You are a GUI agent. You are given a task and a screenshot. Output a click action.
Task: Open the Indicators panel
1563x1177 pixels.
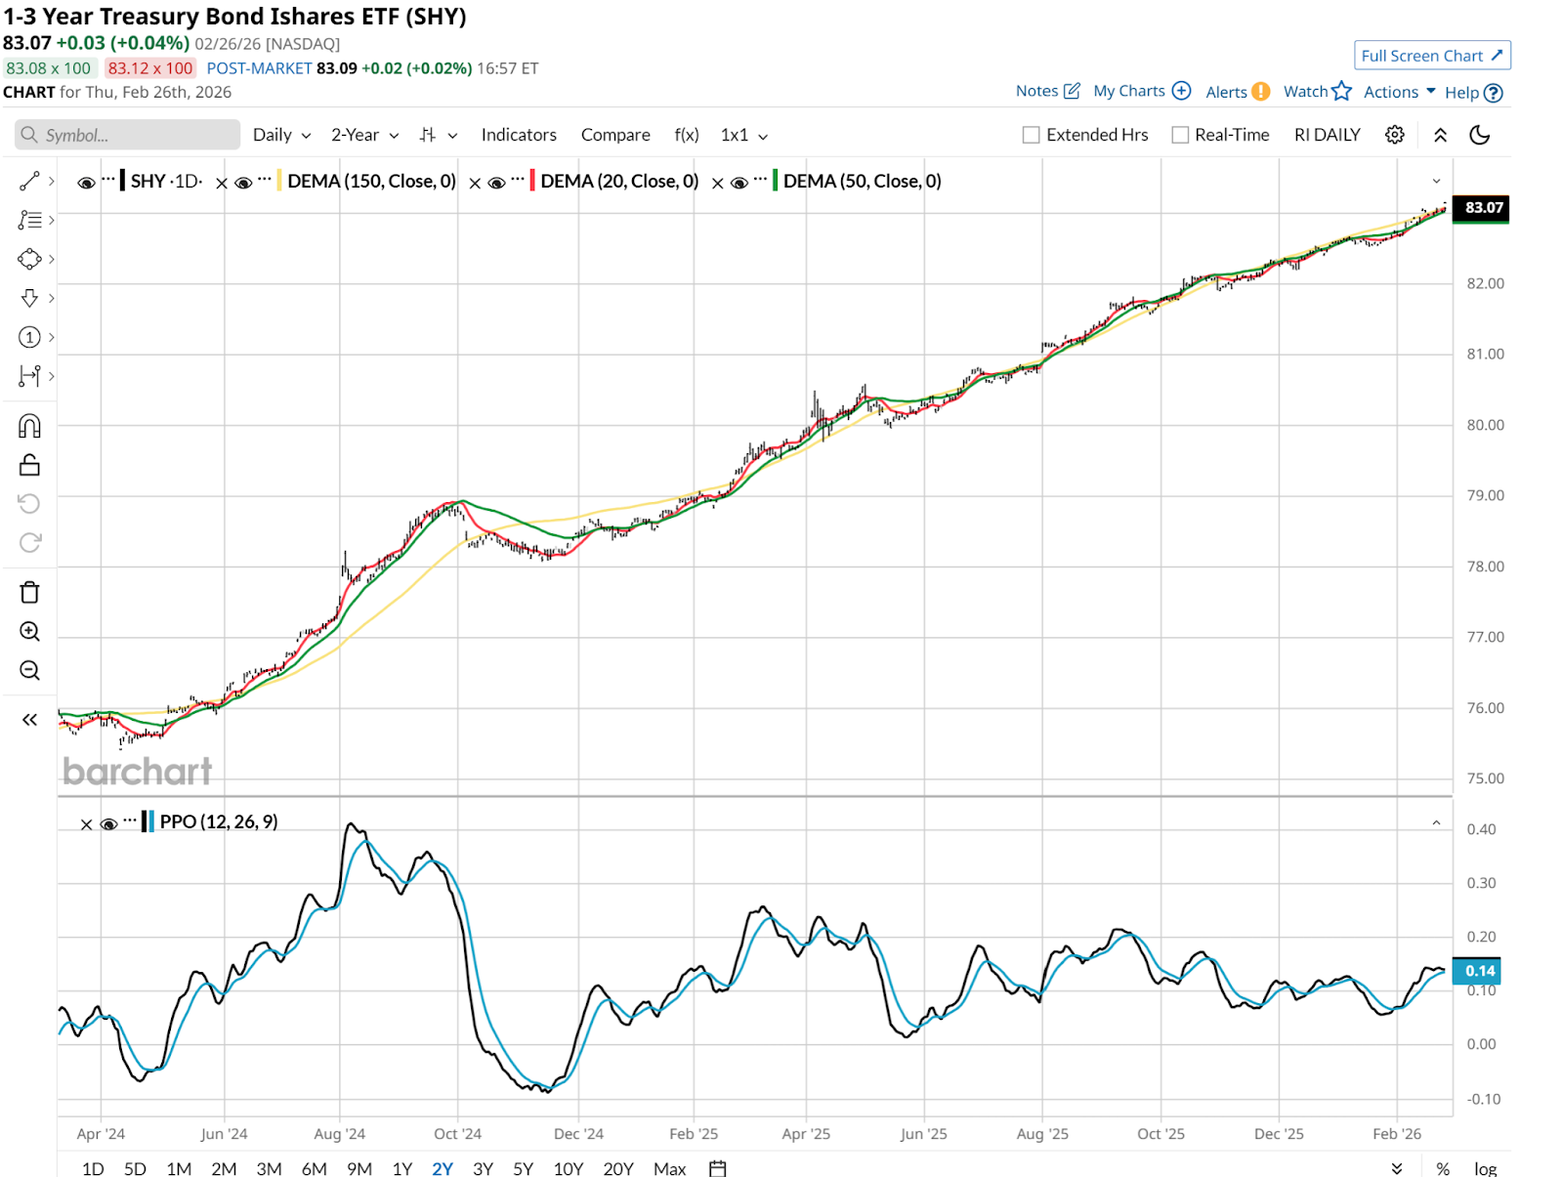pyautogui.click(x=519, y=135)
